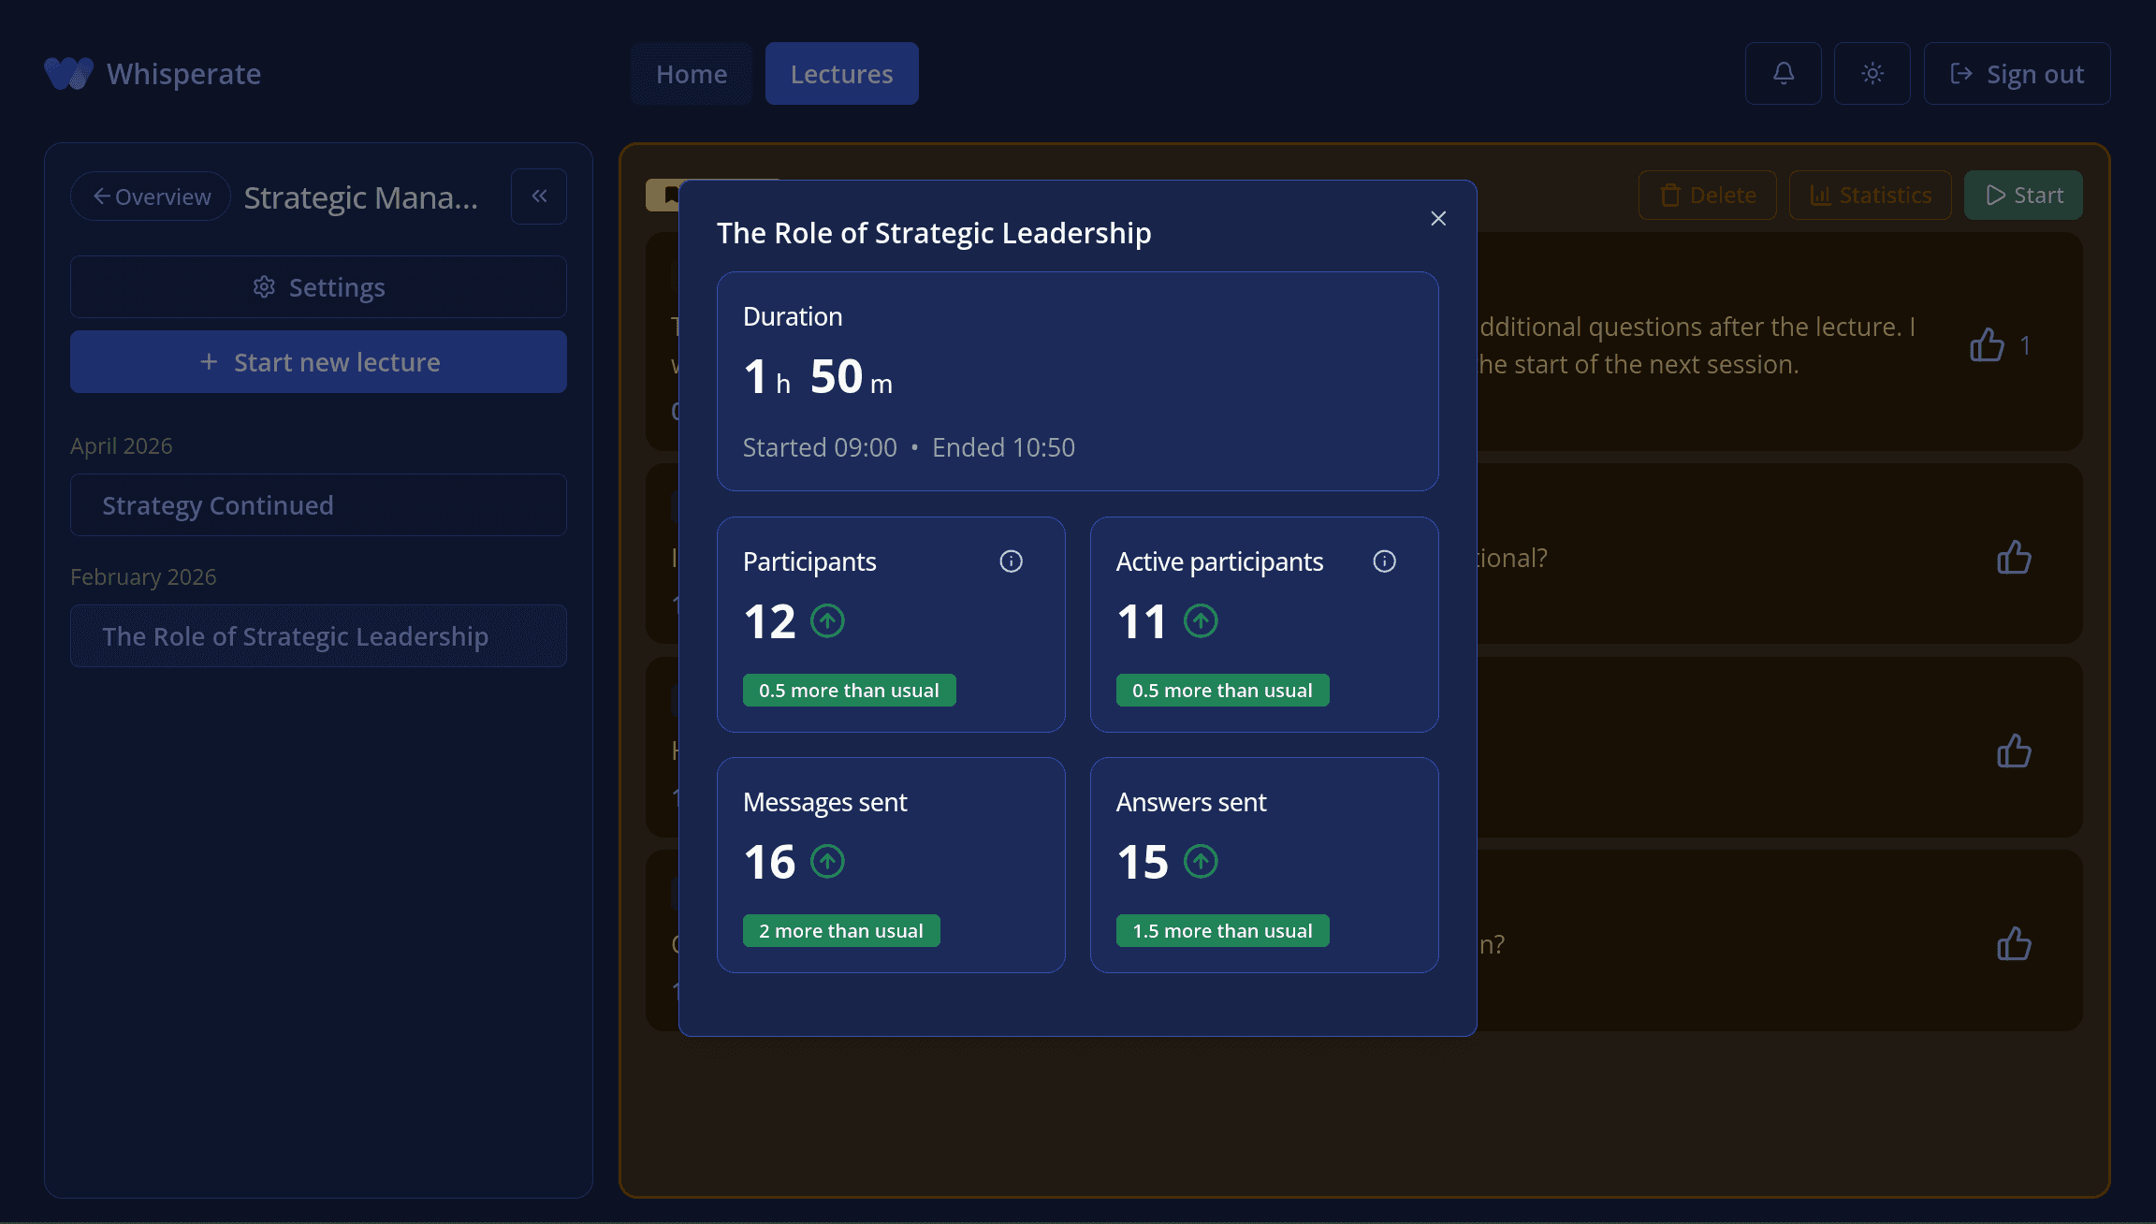Switch to the Home tab

pos(691,73)
